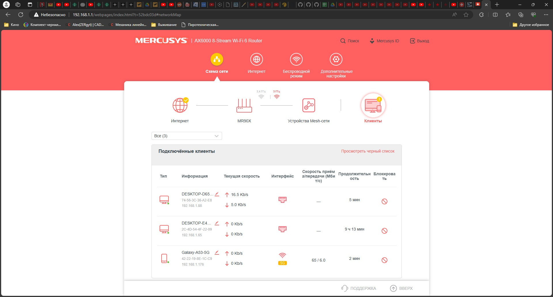Select the MR90X router icon
Screen dimensions: 553x297
(x=244, y=105)
